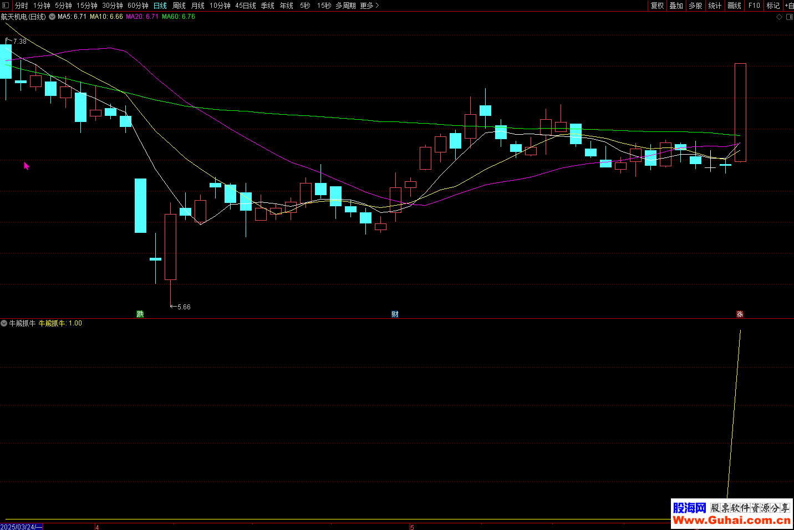Screen dimensions: 794x530
Task: Click the 航天机电(日线) chart title
Action: 23,17
